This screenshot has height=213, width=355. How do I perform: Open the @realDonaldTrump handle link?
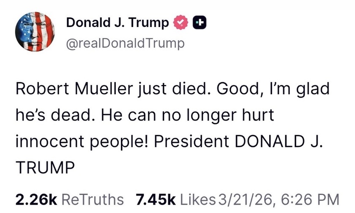[x=126, y=43]
